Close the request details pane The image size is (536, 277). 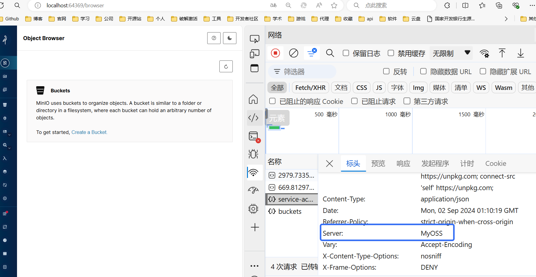[329, 164]
